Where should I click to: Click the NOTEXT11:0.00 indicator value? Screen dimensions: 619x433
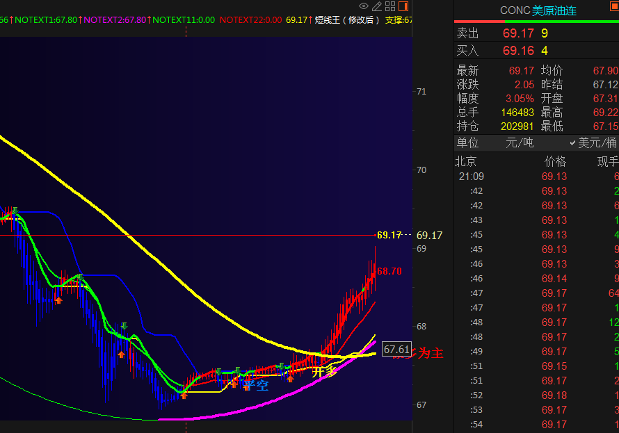184,19
